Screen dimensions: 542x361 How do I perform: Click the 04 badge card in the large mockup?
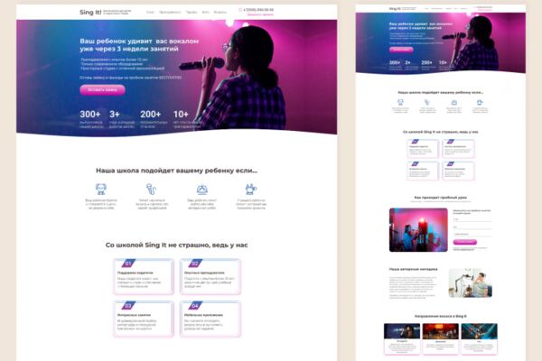(210, 319)
